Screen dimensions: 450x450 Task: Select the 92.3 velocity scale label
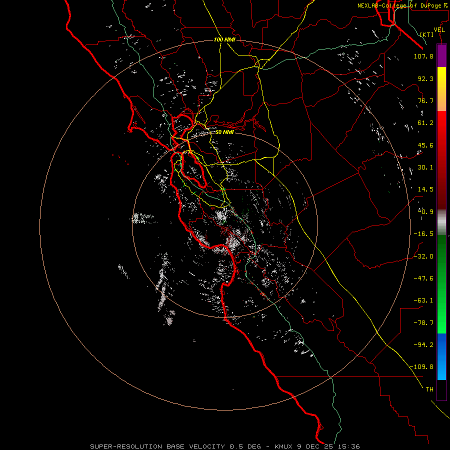pos(425,78)
